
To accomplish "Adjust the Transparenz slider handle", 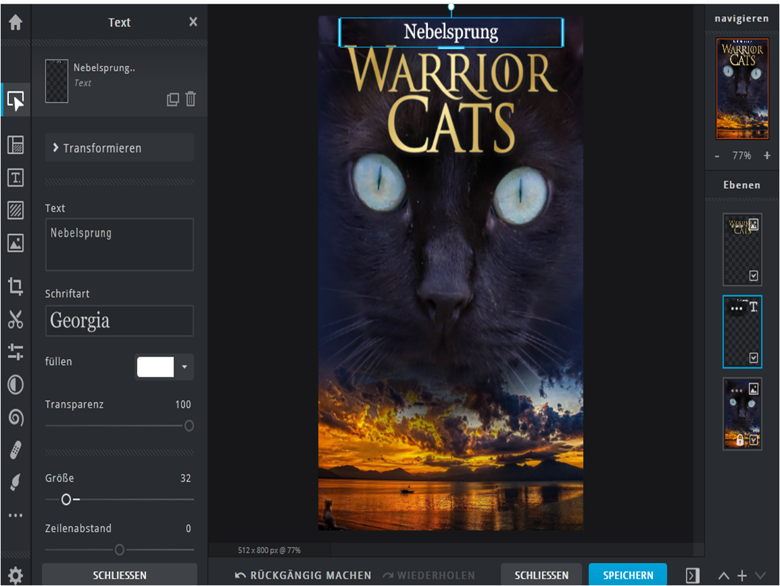I will [189, 426].
